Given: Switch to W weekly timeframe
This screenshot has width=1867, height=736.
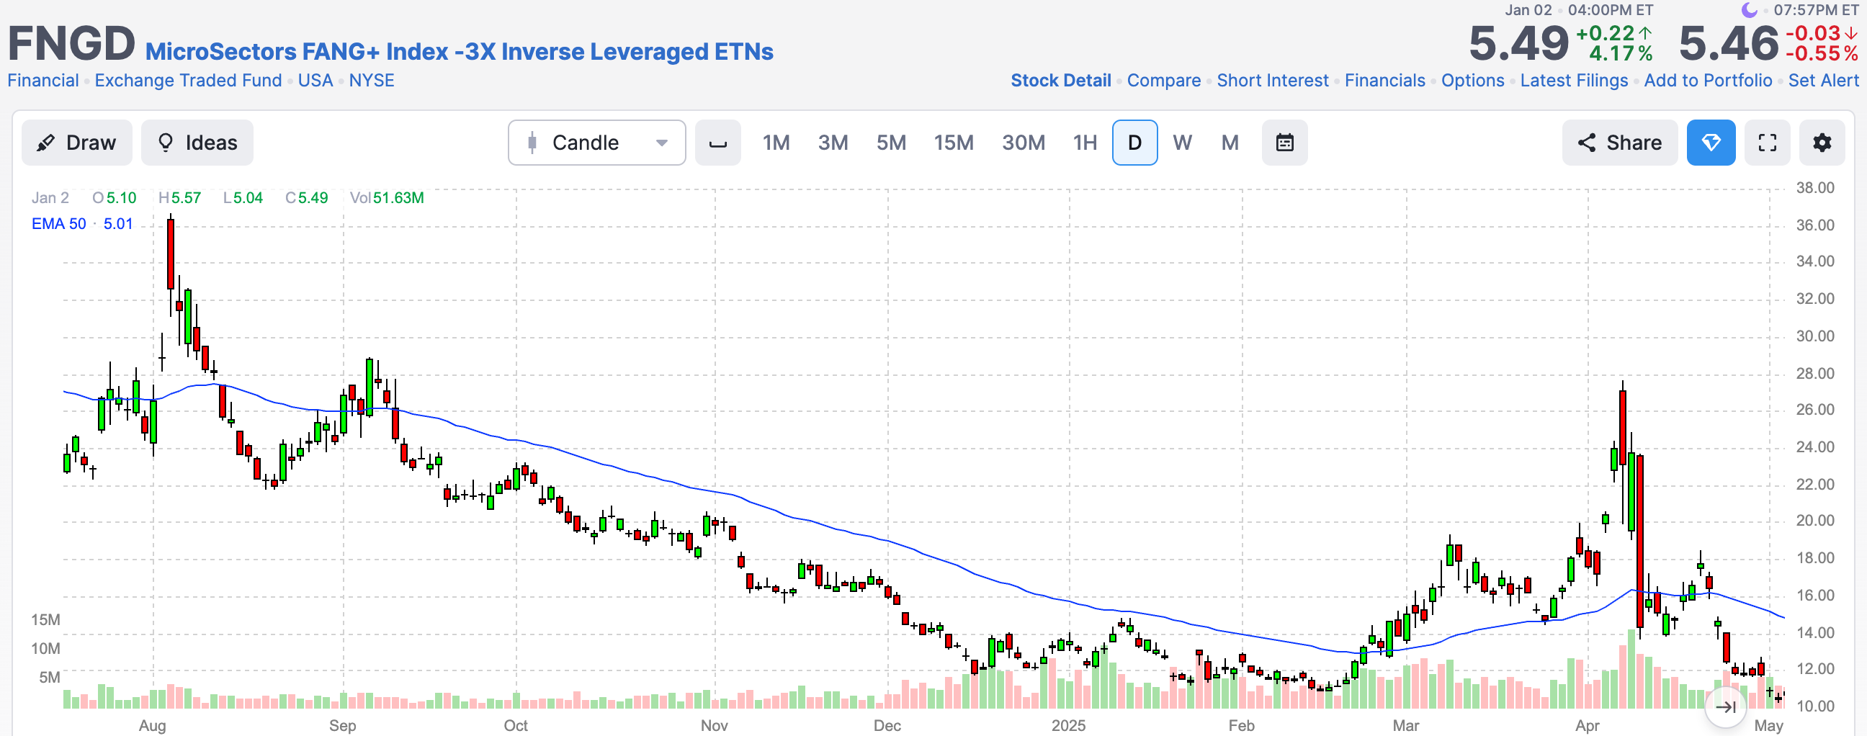Looking at the screenshot, I should pos(1182,143).
